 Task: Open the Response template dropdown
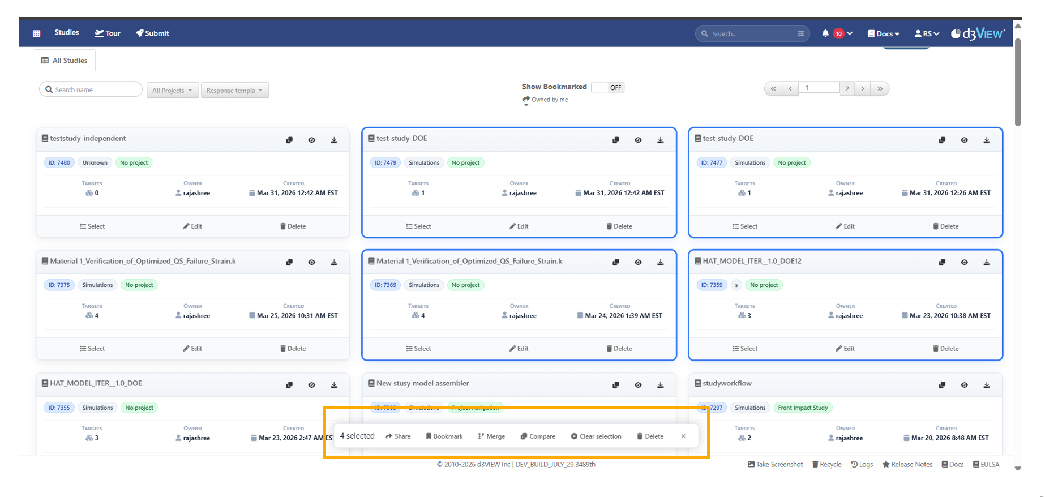tap(234, 91)
